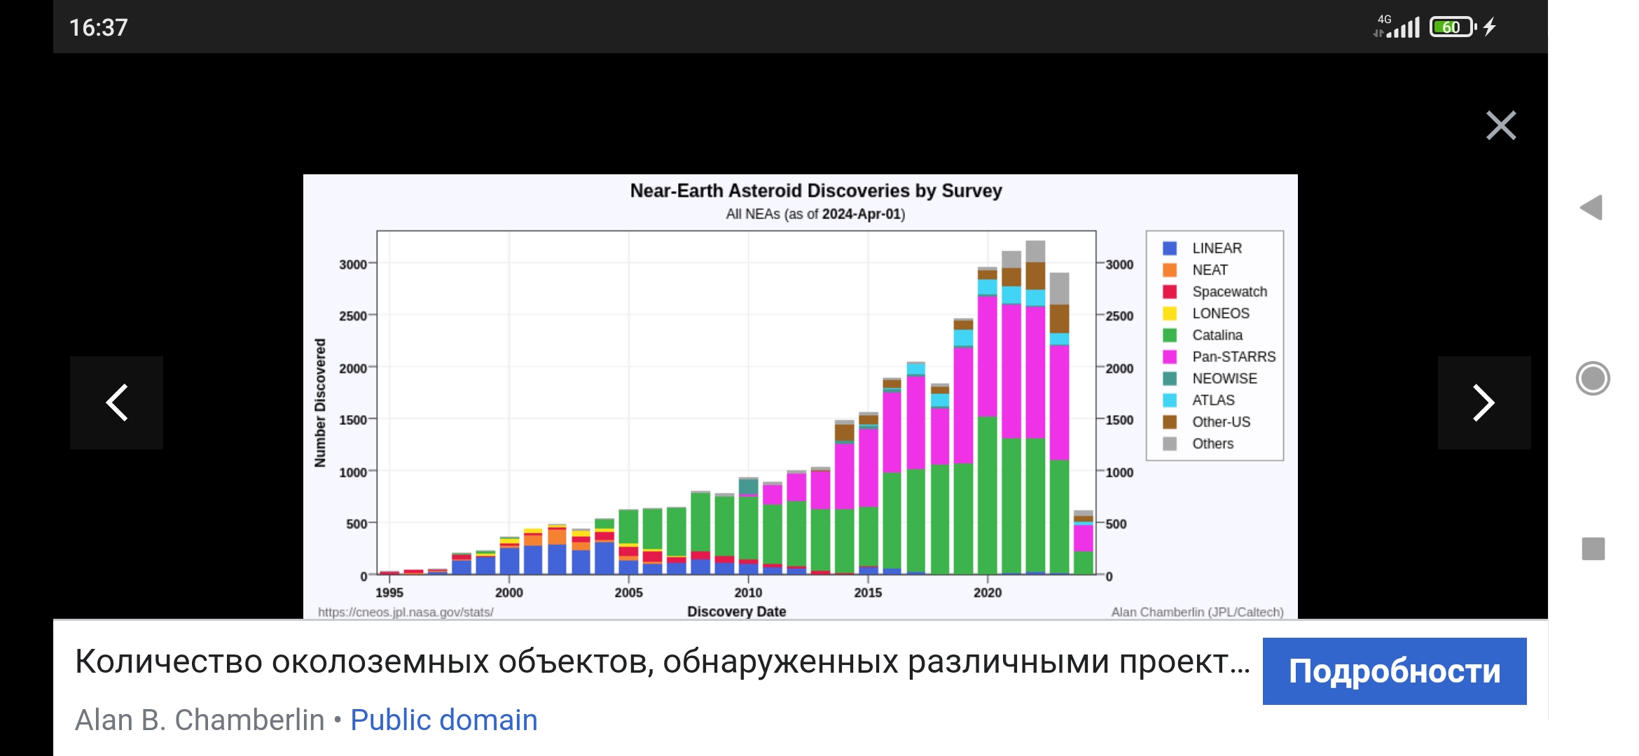Screen dimensions: 1639x756
Task: Tap the charging bolt icon
Action: point(1489,27)
